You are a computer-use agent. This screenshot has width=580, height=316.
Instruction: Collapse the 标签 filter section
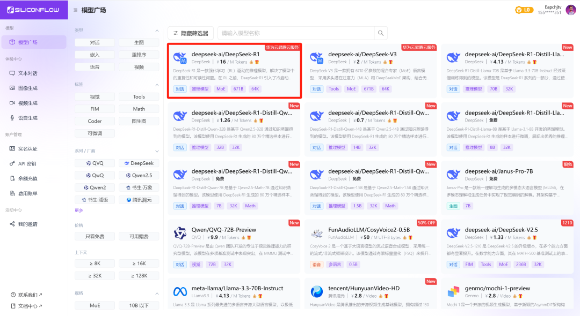[x=157, y=85]
